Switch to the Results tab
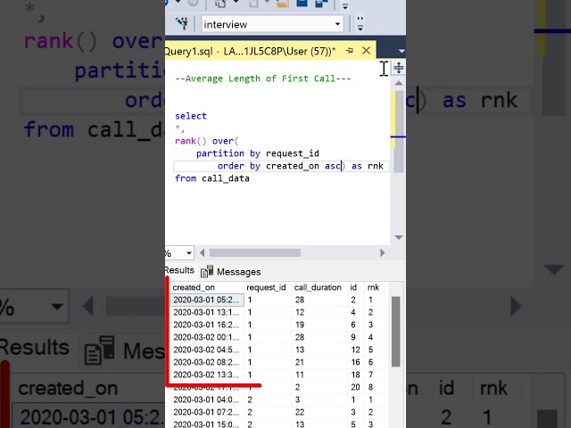 pos(179,270)
